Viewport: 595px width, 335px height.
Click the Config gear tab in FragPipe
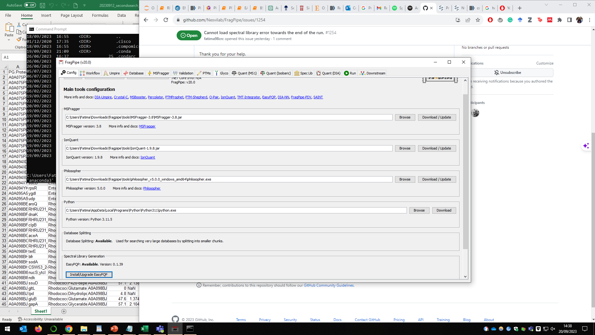[68, 73]
